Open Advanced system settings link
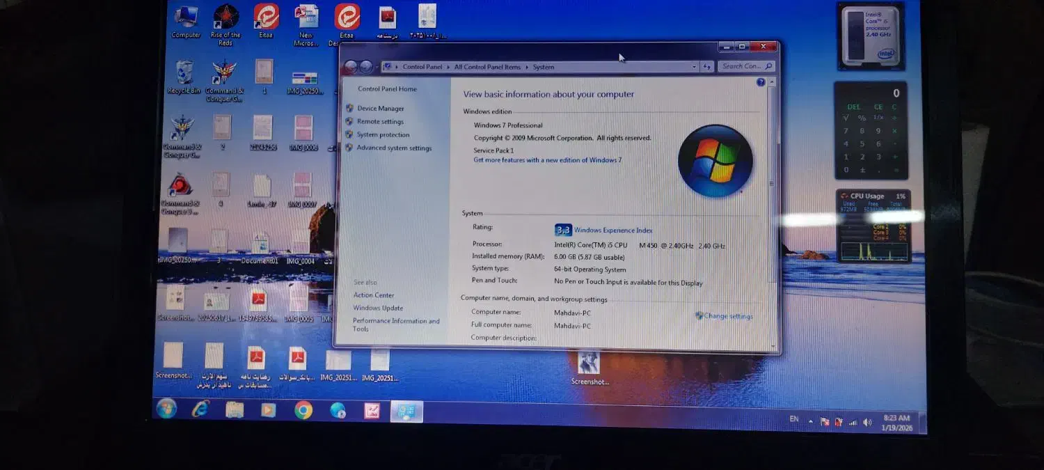Viewport: 1044px width, 470px height. (394, 148)
